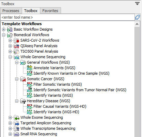
Task: Select Hereditary Disease (WGS) label
Action: point(49,101)
